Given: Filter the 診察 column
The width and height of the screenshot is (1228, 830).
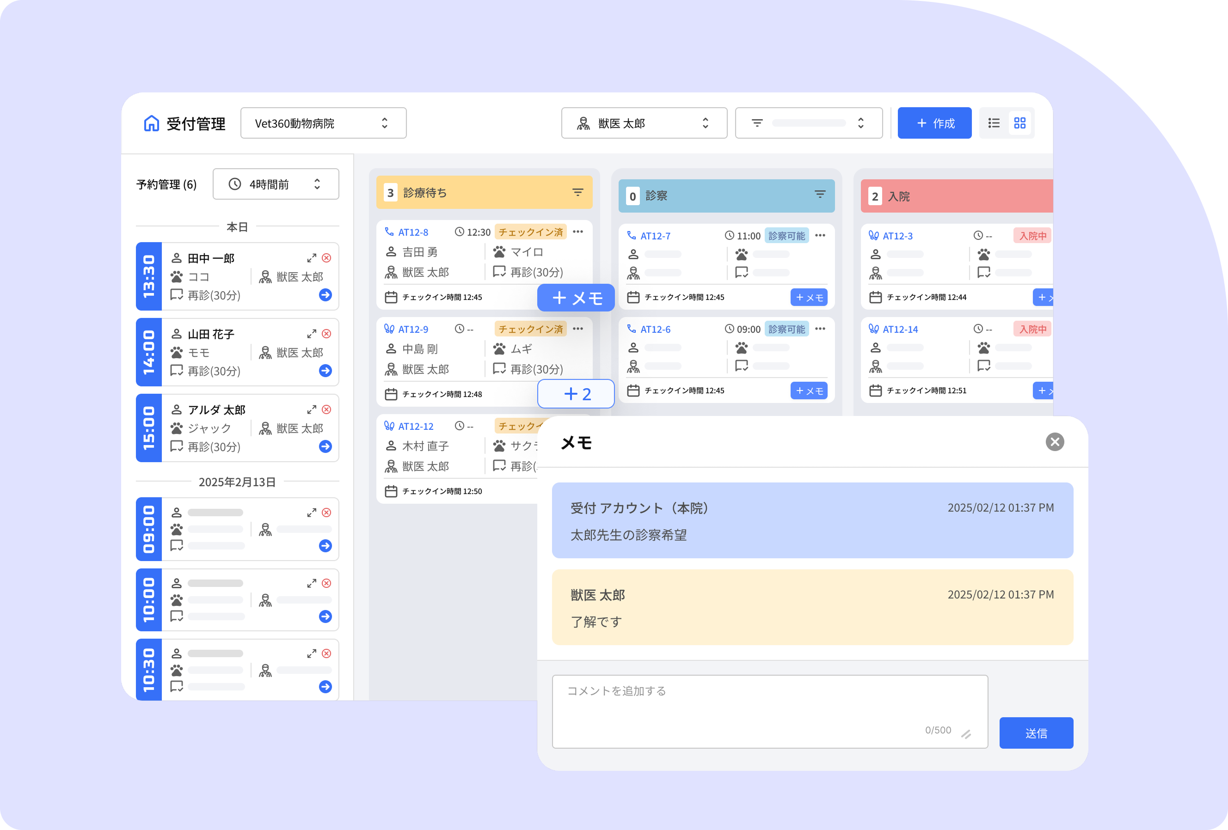Looking at the screenshot, I should (x=820, y=195).
